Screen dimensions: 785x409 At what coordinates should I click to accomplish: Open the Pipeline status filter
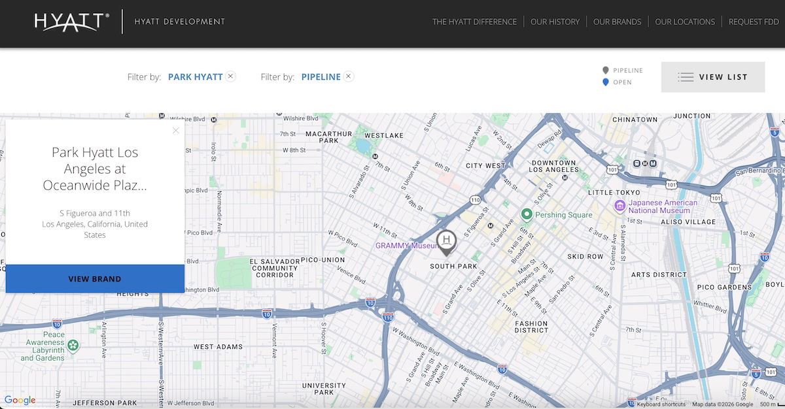321,77
